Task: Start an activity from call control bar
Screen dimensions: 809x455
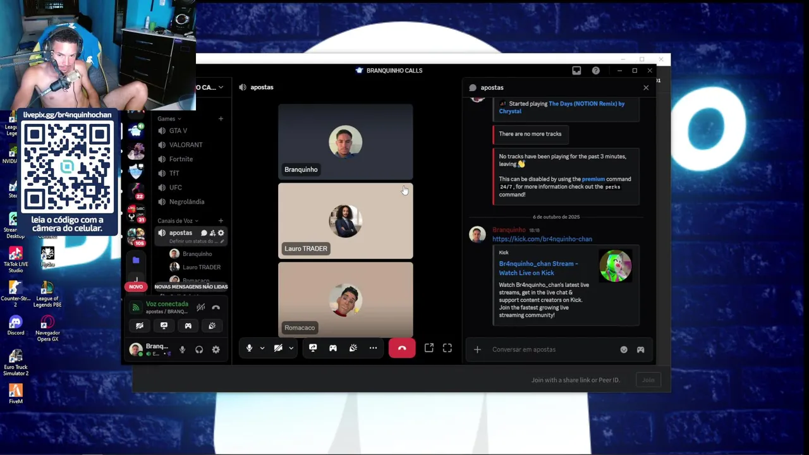Action: point(333,348)
